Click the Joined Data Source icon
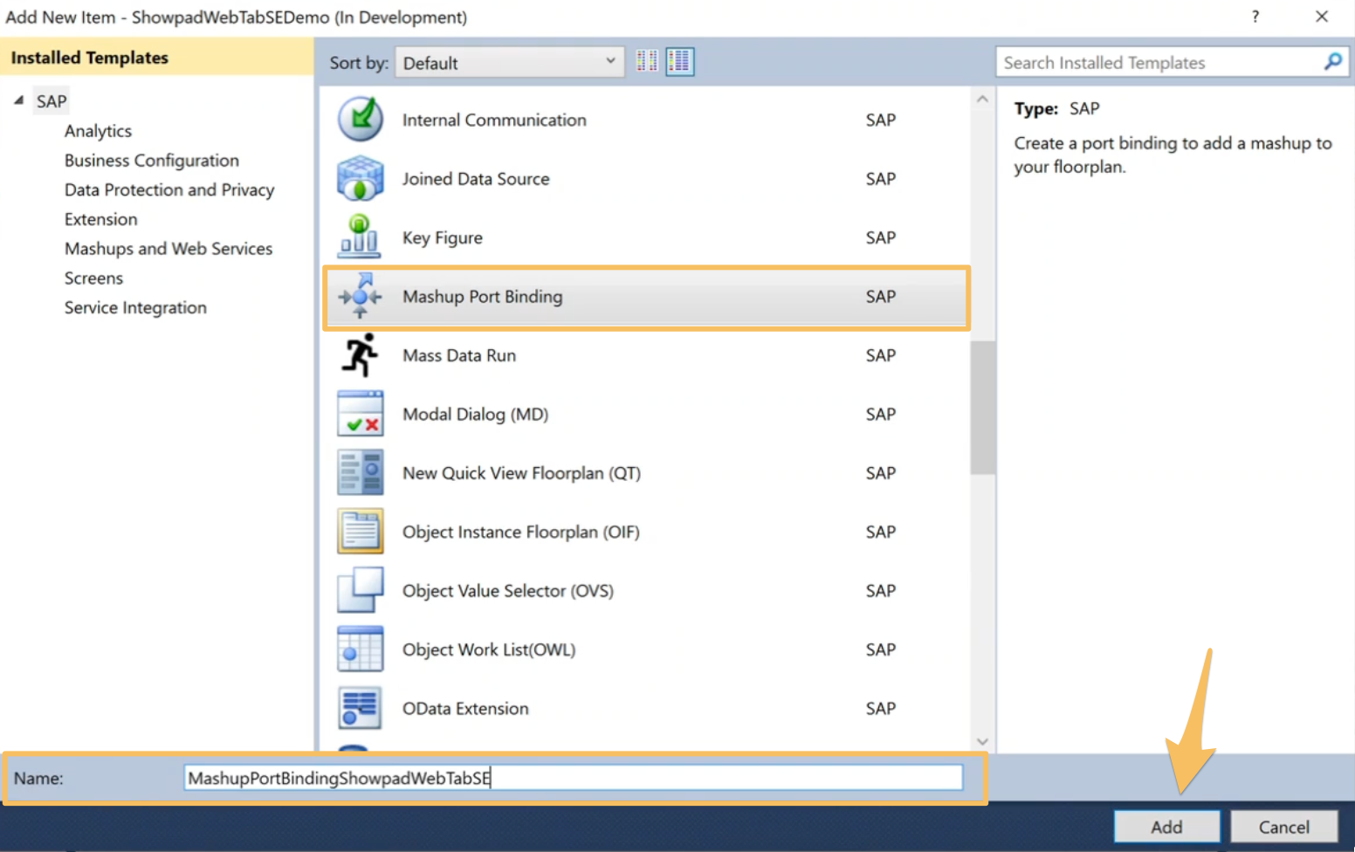 click(360, 178)
